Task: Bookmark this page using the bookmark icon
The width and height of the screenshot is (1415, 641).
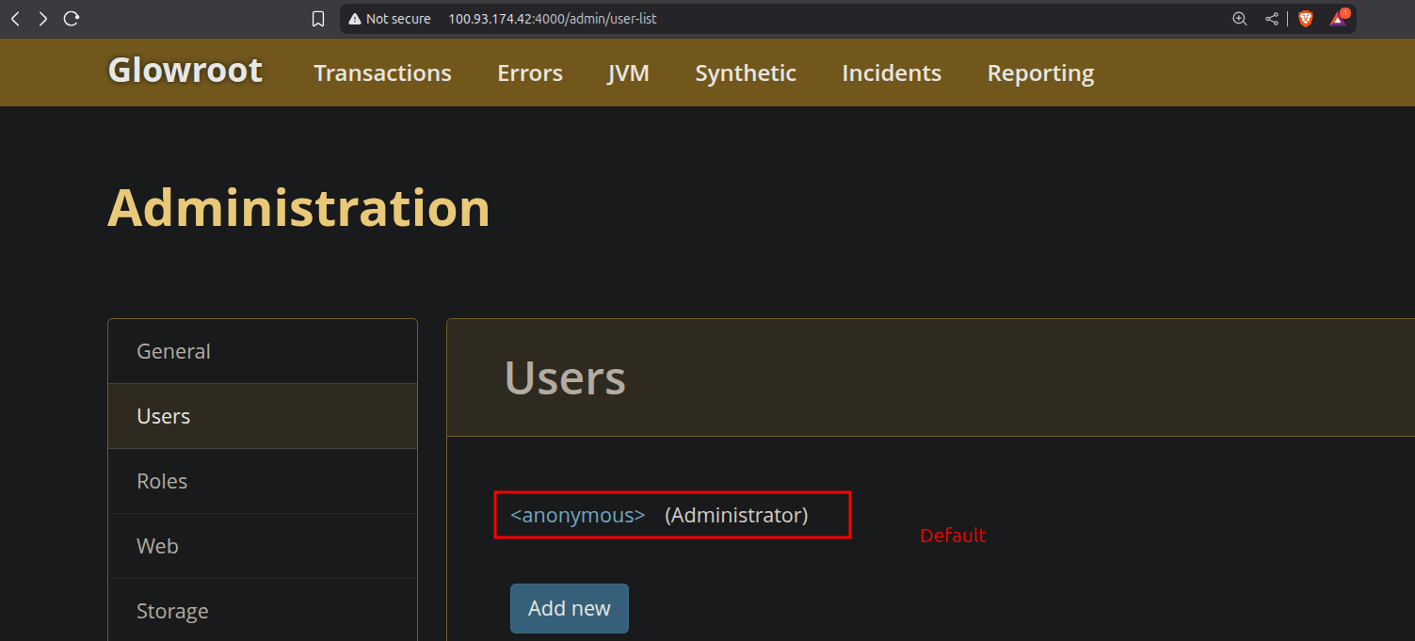Action: 318,19
